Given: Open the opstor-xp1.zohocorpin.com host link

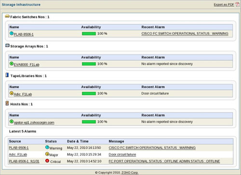Looking at the screenshot, I should click(34, 123).
